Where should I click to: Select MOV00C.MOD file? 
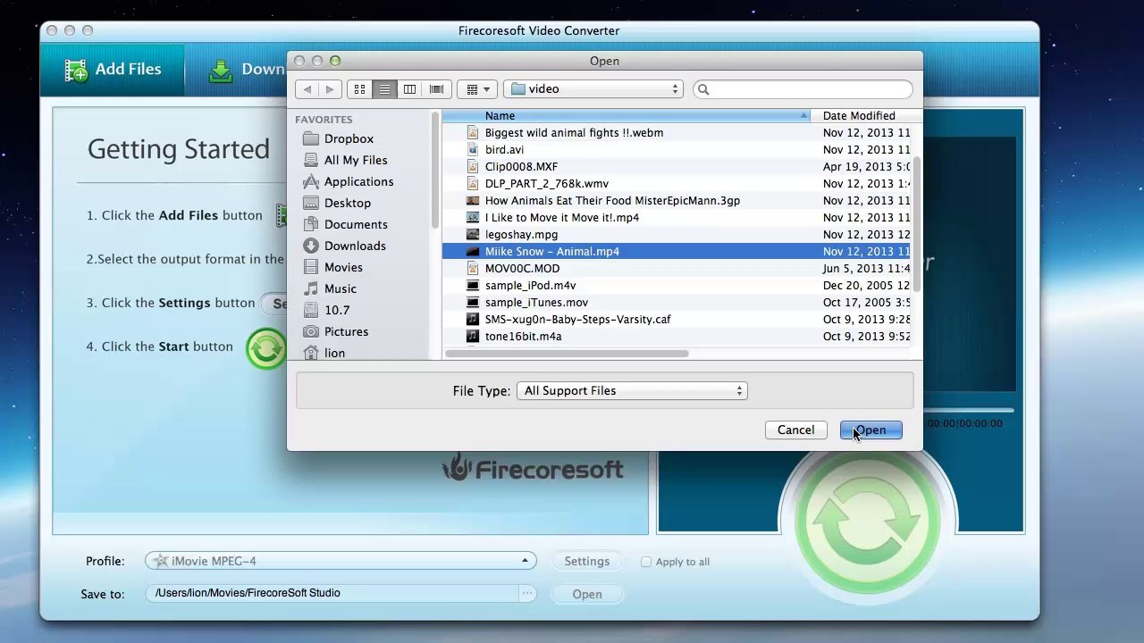point(522,268)
